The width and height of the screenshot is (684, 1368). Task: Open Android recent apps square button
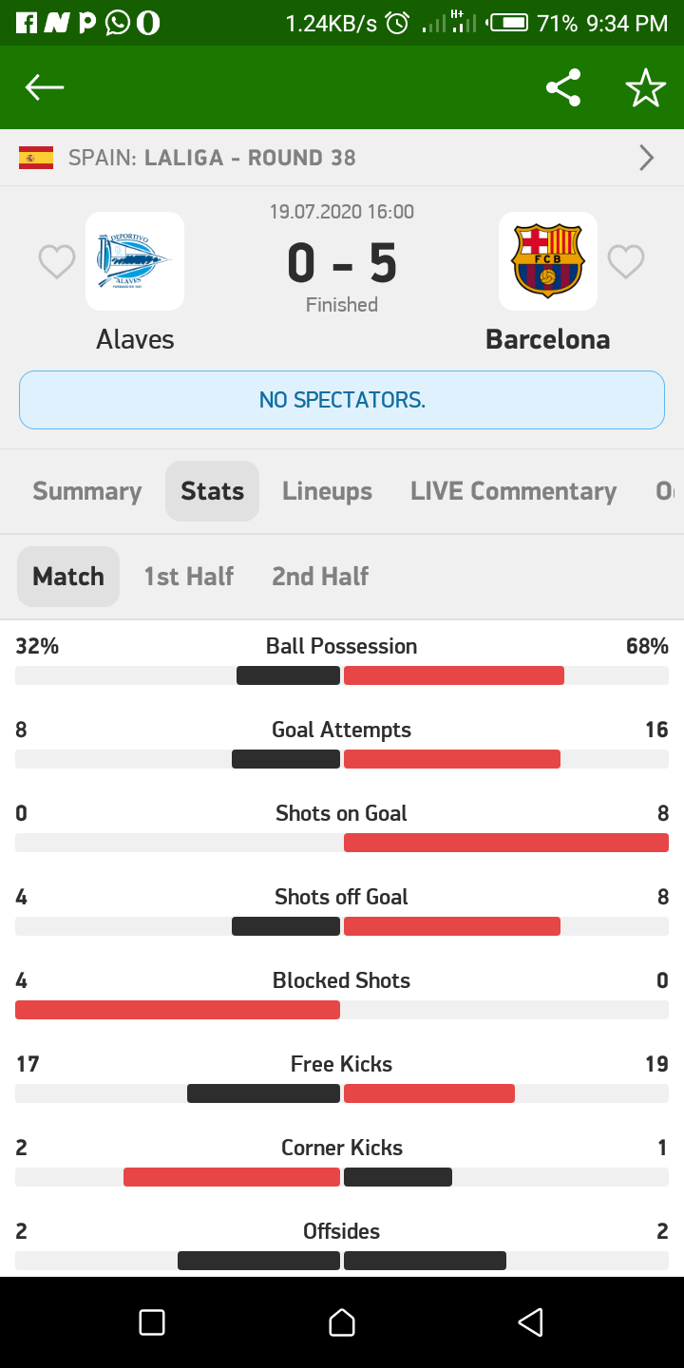pyautogui.click(x=152, y=1322)
